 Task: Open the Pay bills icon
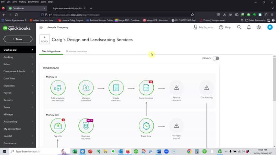click(58, 126)
